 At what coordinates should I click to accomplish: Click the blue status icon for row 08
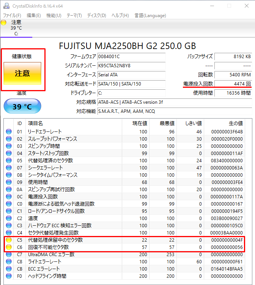(x=9, y=175)
